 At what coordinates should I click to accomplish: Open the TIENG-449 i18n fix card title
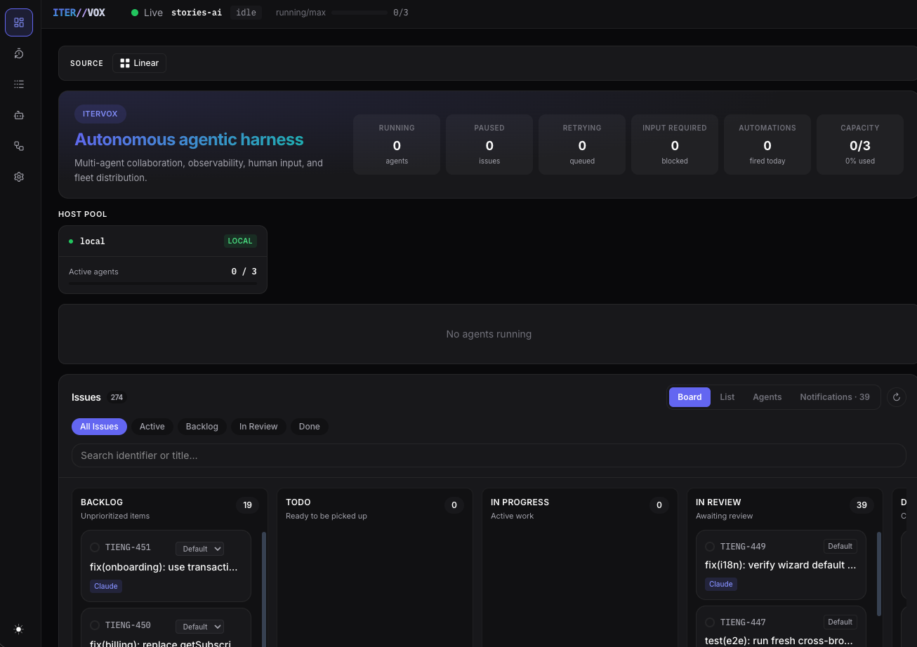(x=781, y=565)
